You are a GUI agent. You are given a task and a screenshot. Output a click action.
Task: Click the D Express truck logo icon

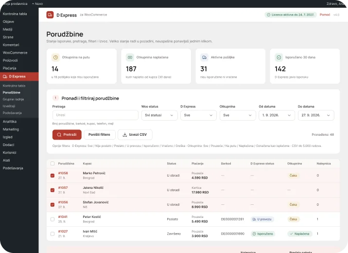tap(50, 15)
